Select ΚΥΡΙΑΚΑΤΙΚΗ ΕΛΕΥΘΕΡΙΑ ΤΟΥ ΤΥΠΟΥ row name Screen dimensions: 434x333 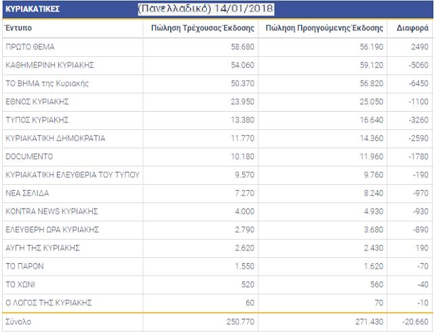(73, 175)
